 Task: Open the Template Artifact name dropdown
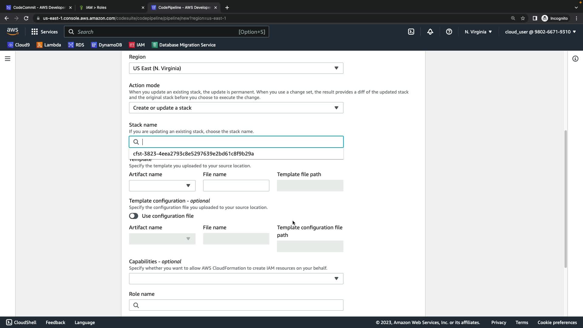(x=162, y=186)
